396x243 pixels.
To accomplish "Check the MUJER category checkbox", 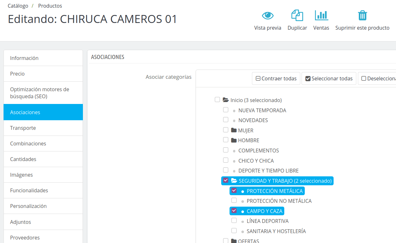I will coord(226,130).
